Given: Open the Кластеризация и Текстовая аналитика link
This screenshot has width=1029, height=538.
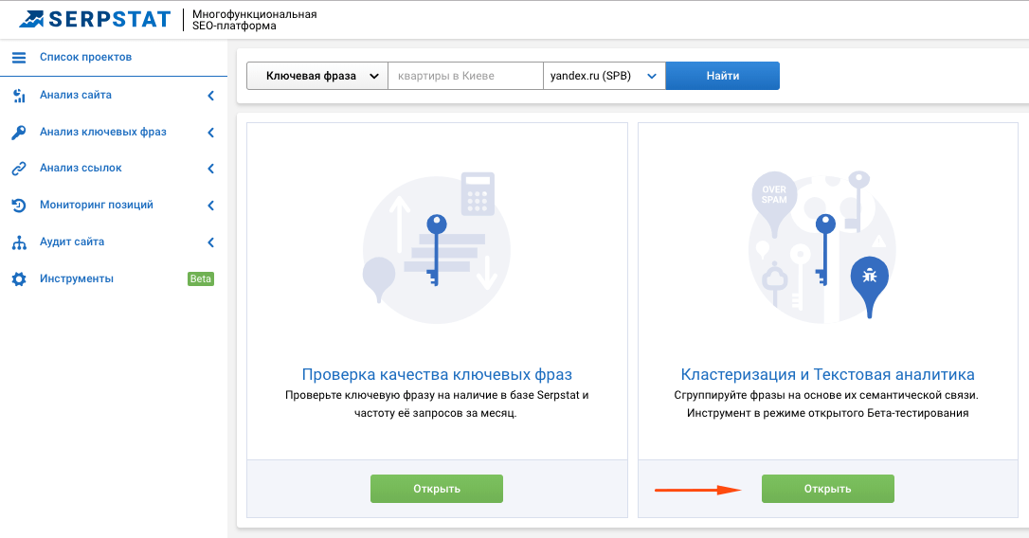Looking at the screenshot, I should [x=827, y=375].
